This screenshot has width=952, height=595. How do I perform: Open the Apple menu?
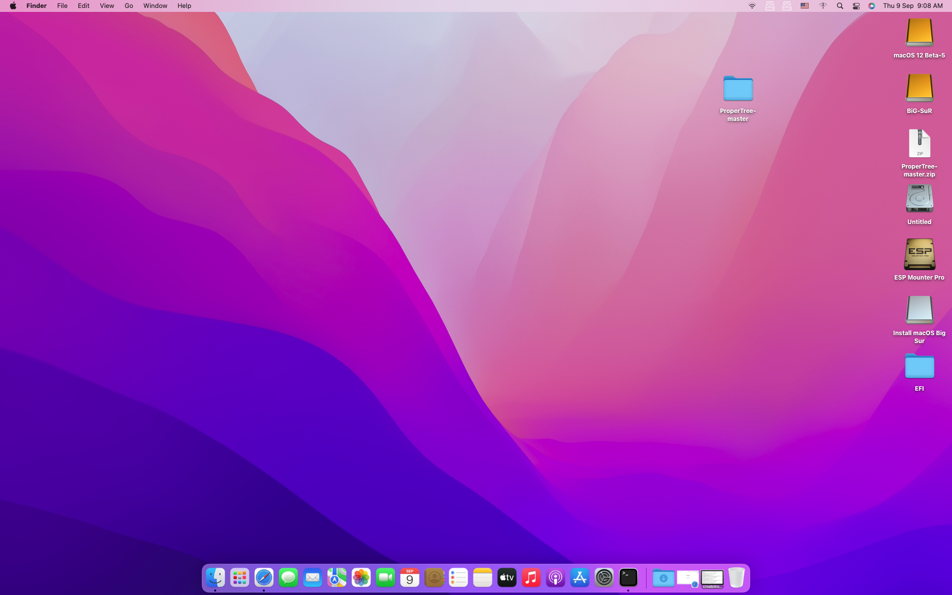click(x=13, y=6)
